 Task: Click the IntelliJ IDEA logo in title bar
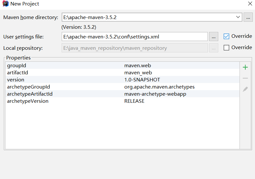pos(5,4)
